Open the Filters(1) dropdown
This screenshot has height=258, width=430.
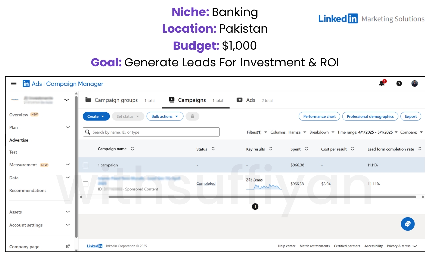click(x=257, y=132)
